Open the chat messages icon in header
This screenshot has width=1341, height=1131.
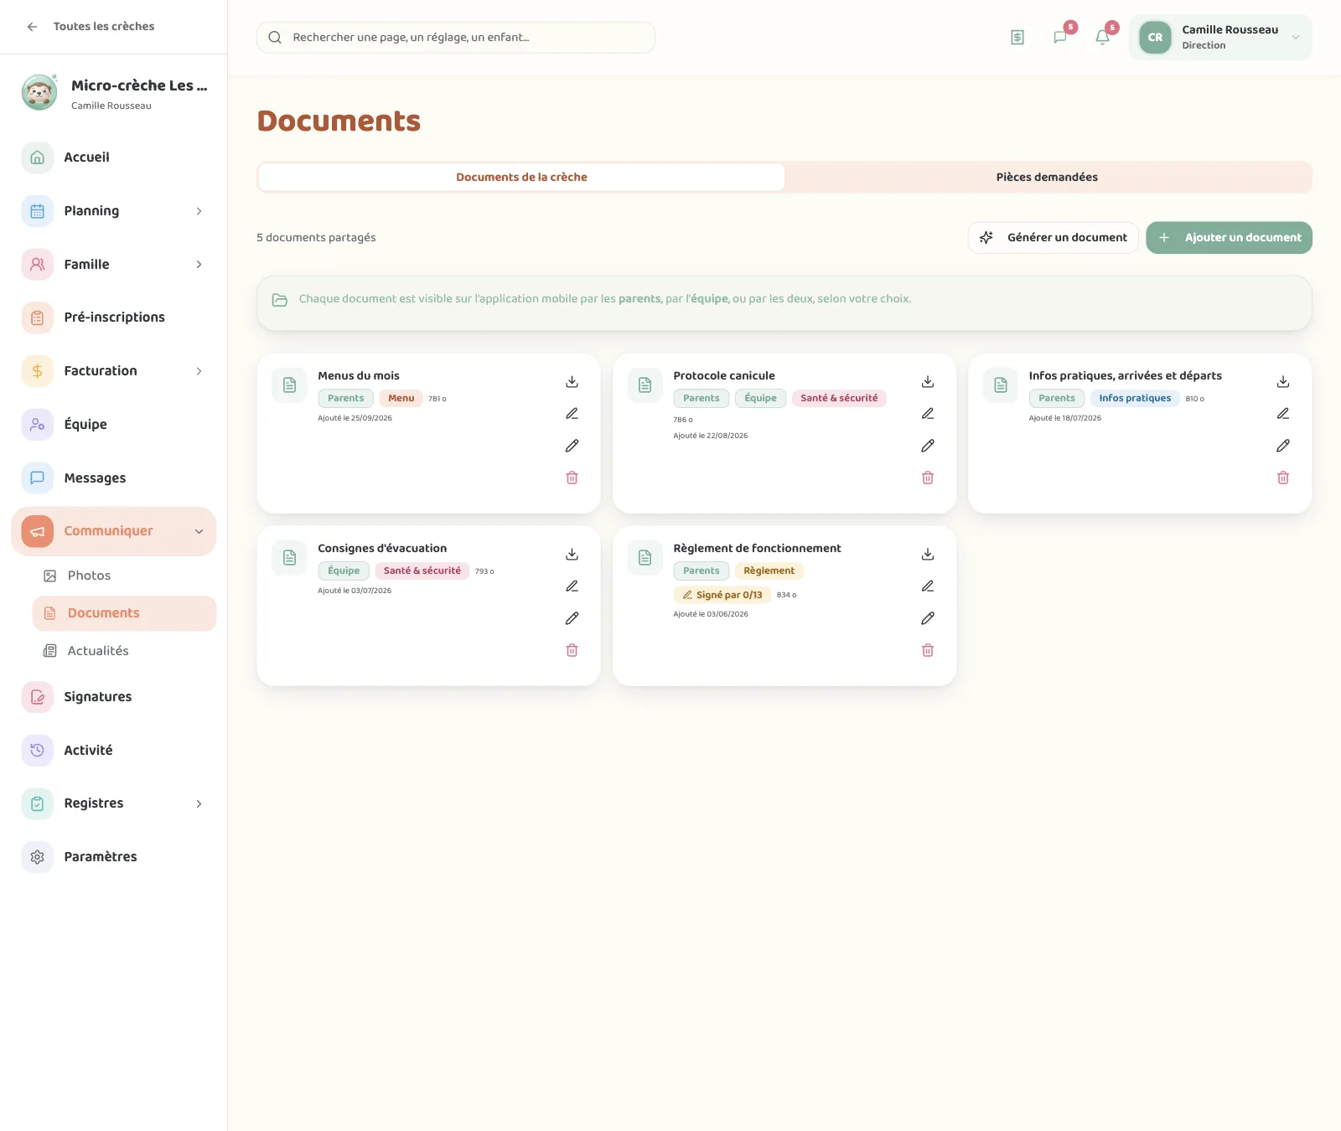coord(1060,37)
